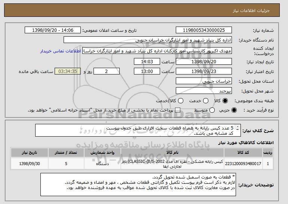Click the کد کالا column header
Image resolution: width=288 pixels, height=204 pixels.
click(x=243, y=153)
